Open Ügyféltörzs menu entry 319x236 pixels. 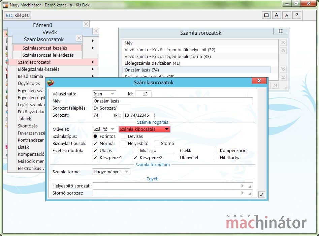click(x=29, y=84)
